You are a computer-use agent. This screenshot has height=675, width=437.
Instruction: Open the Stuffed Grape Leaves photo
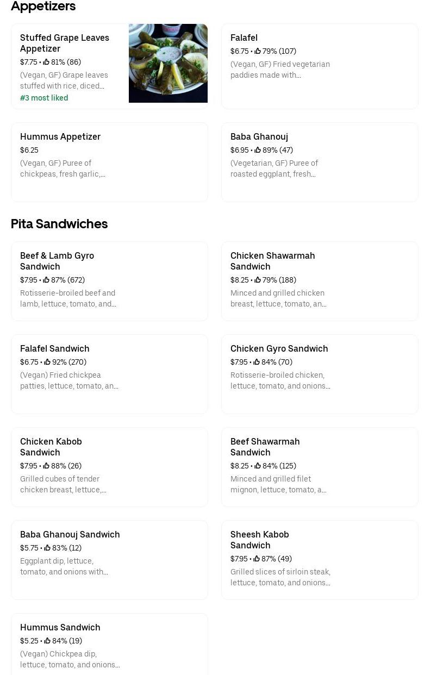[168, 63]
